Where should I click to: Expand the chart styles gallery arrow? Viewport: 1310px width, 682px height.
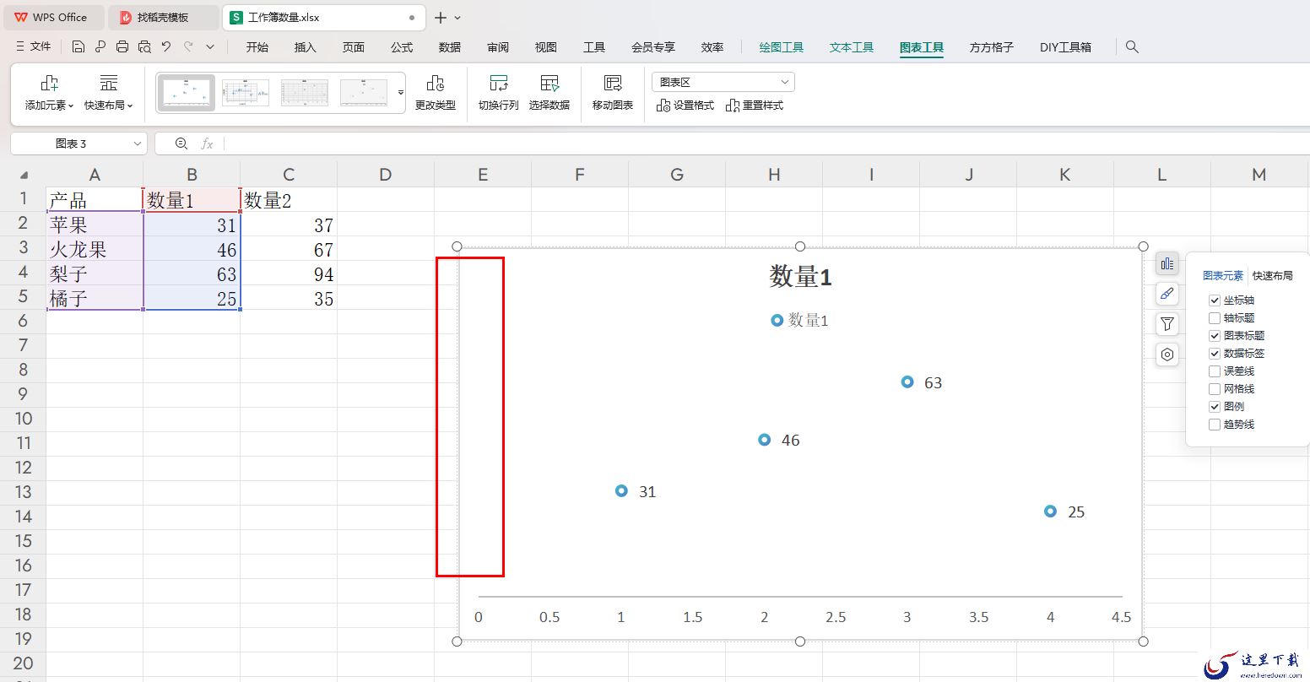[401, 93]
